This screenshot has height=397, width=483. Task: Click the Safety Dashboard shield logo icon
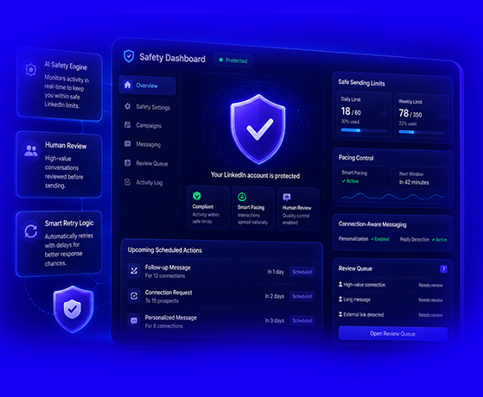click(x=129, y=56)
